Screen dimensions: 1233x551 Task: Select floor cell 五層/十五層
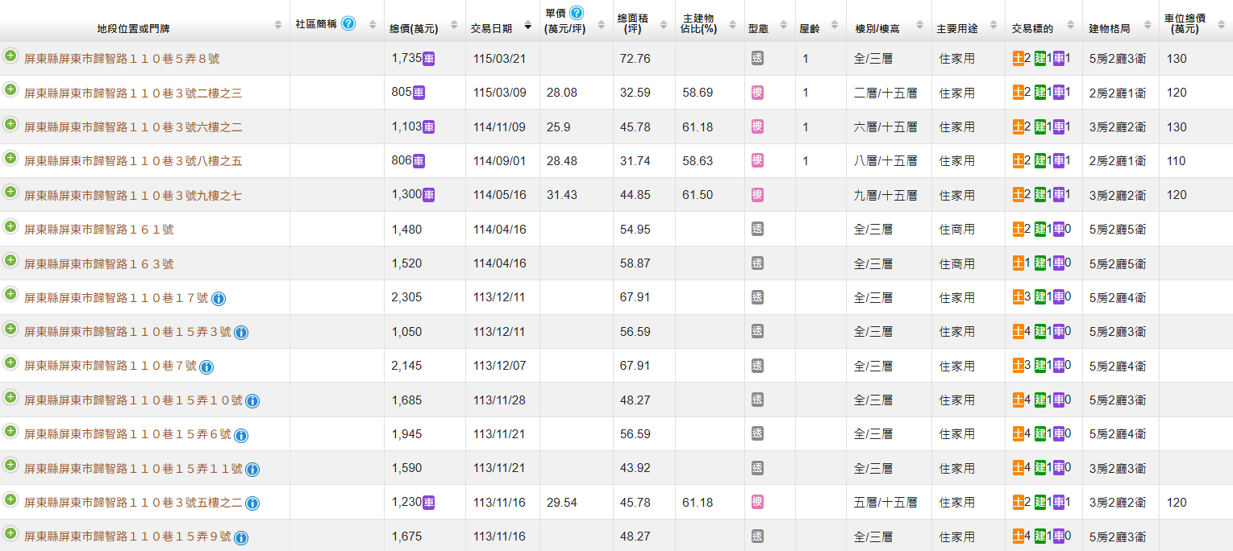point(885,502)
